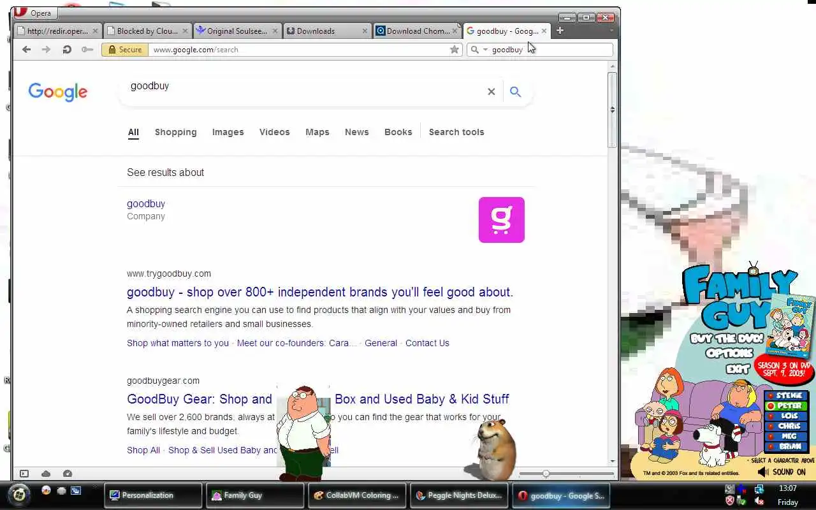Click the Contact Us sitelink
Screen dimensions: 816x510
pos(427,343)
